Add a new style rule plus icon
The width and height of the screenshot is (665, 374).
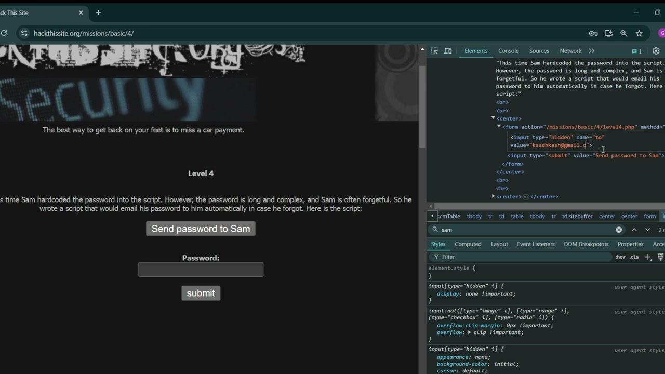(x=647, y=257)
